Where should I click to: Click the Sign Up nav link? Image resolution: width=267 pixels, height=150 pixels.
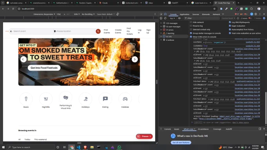148,31
